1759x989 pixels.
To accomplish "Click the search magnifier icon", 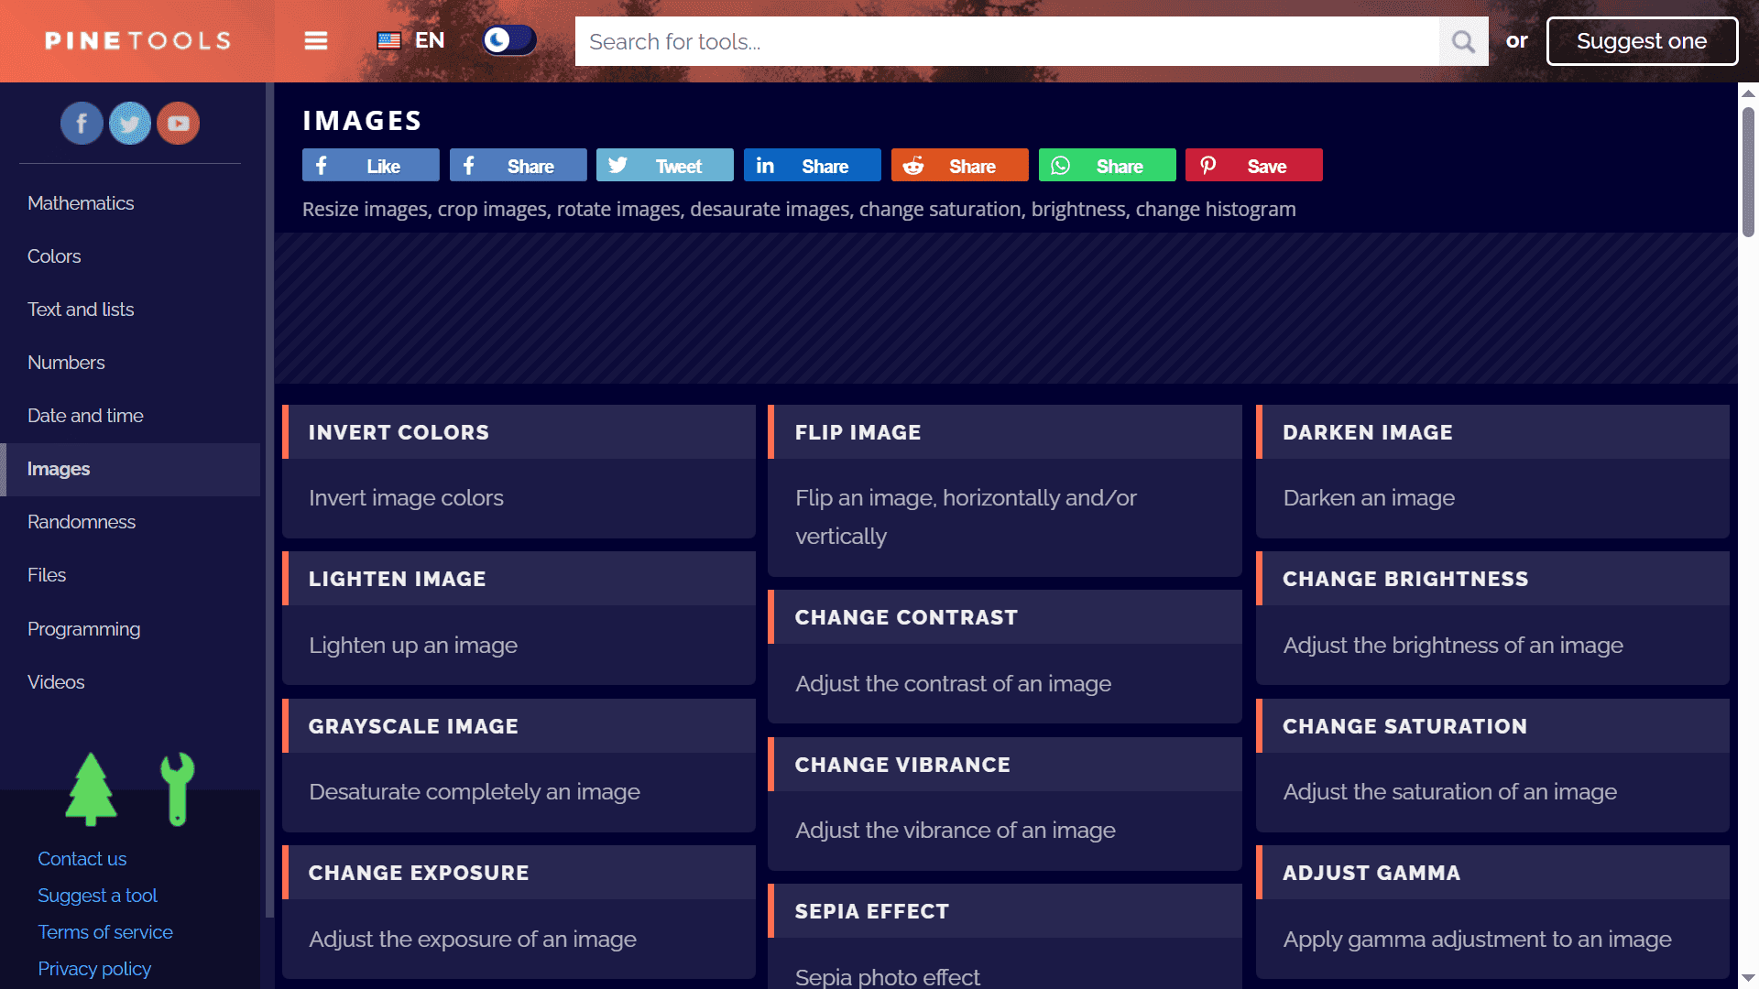I will coord(1463,41).
